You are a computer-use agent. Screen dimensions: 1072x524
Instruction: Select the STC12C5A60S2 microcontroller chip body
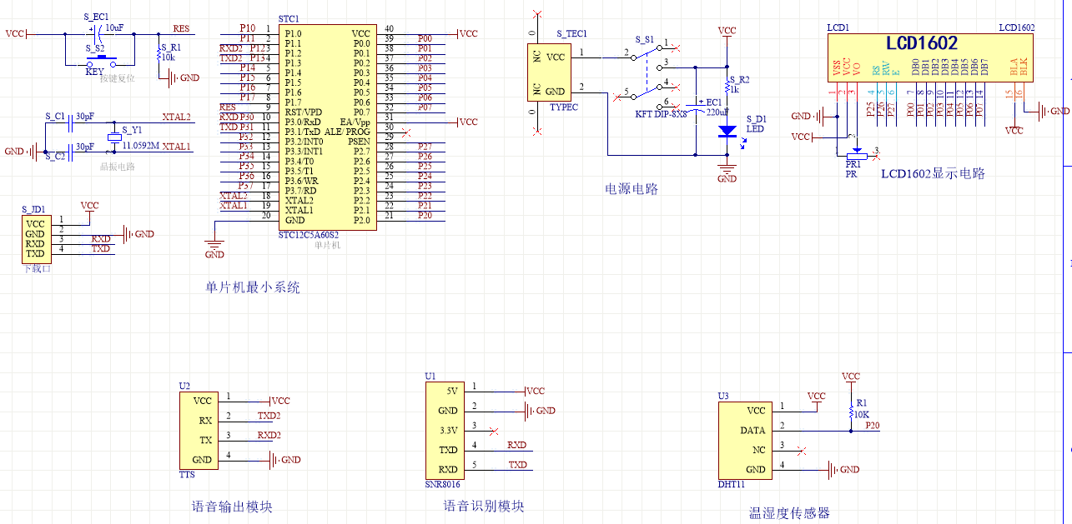325,127
